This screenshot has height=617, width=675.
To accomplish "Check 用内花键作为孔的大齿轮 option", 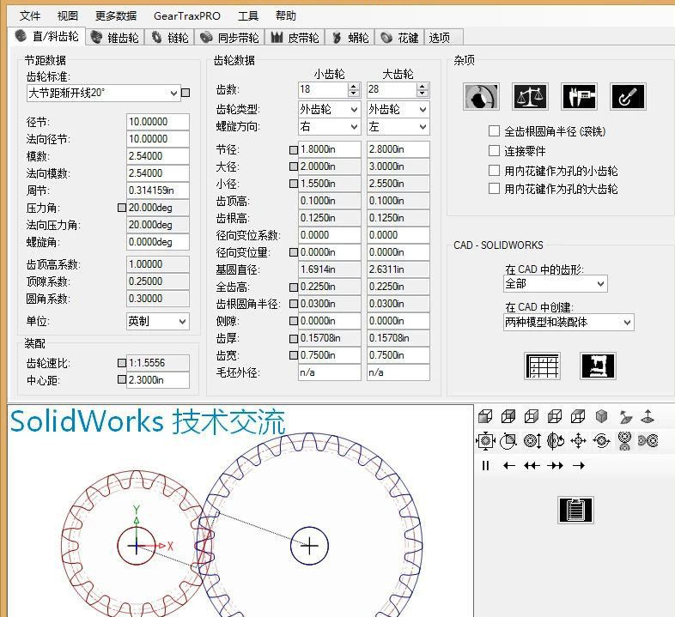I will click(494, 189).
